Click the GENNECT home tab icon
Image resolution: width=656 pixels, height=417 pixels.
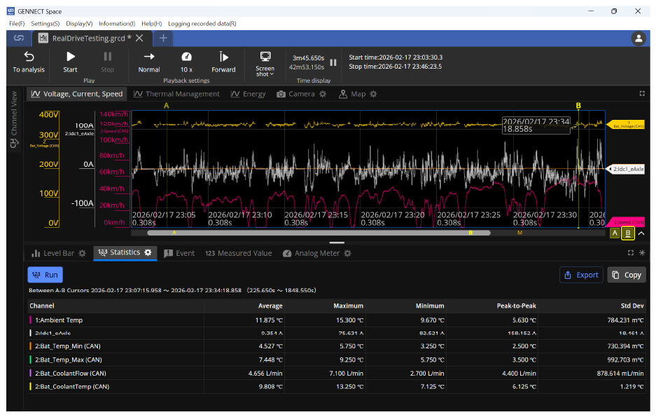point(19,38)
